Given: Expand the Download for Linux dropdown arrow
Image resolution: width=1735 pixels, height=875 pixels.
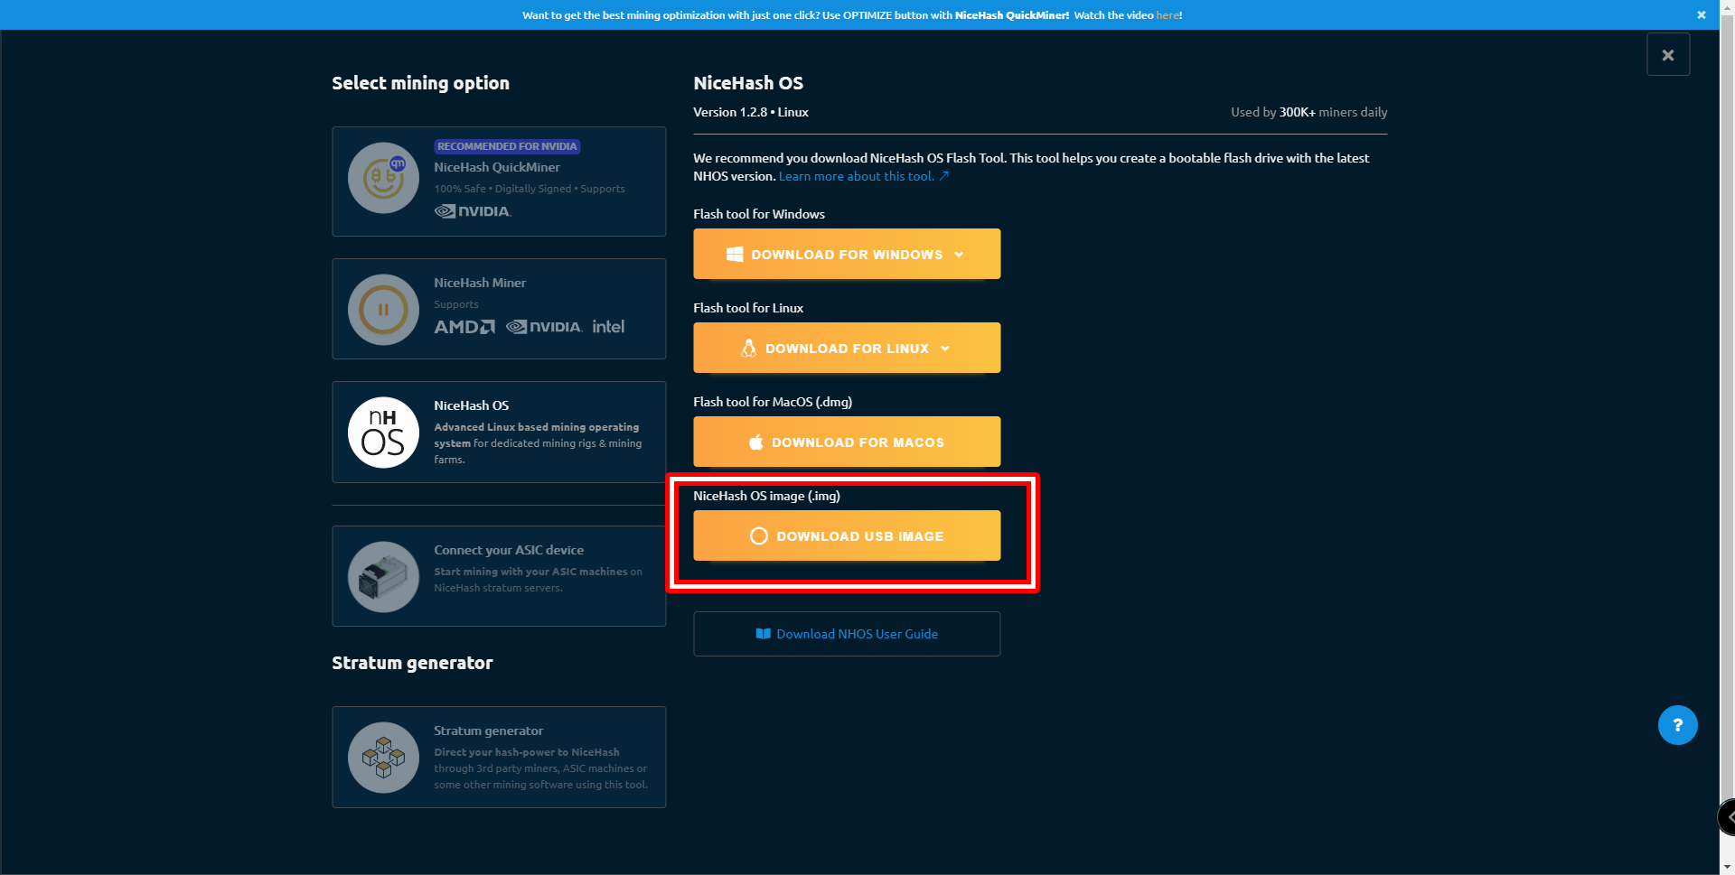Looking at the screenshot, I should point(945,349).
